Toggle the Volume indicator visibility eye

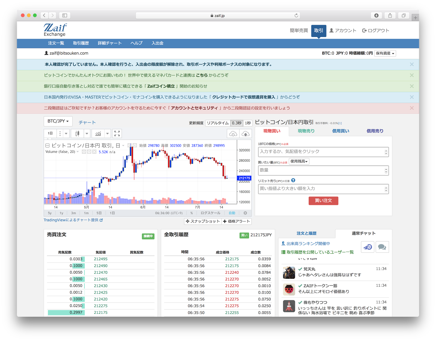point(84,152)
